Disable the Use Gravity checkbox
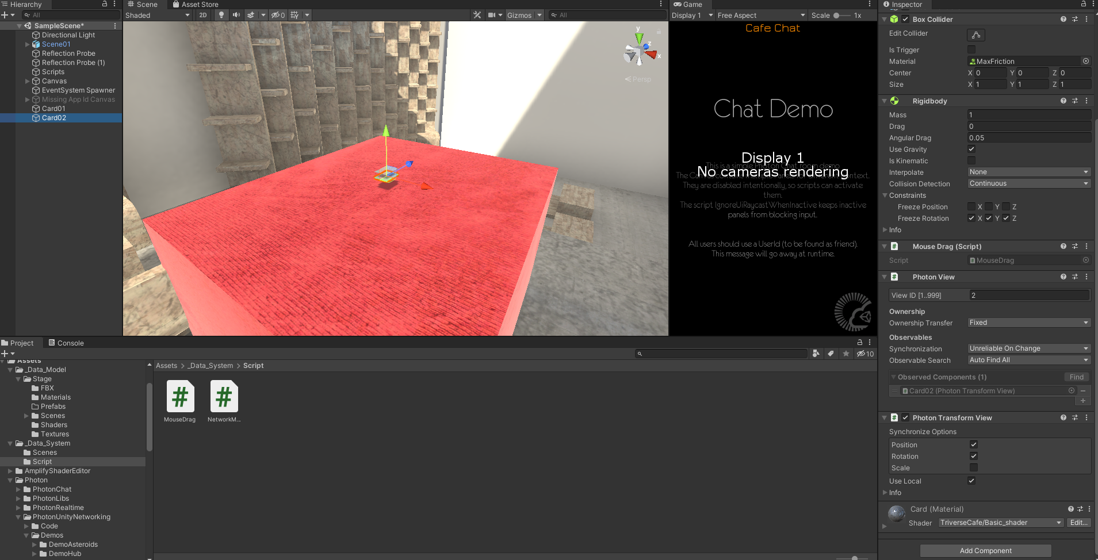This screenshot has height=560, width=1098. (971, 149)
